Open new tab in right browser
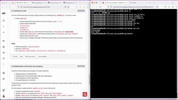Image resolution: width=178 pixels, height=100 pixels. [154, 2]
